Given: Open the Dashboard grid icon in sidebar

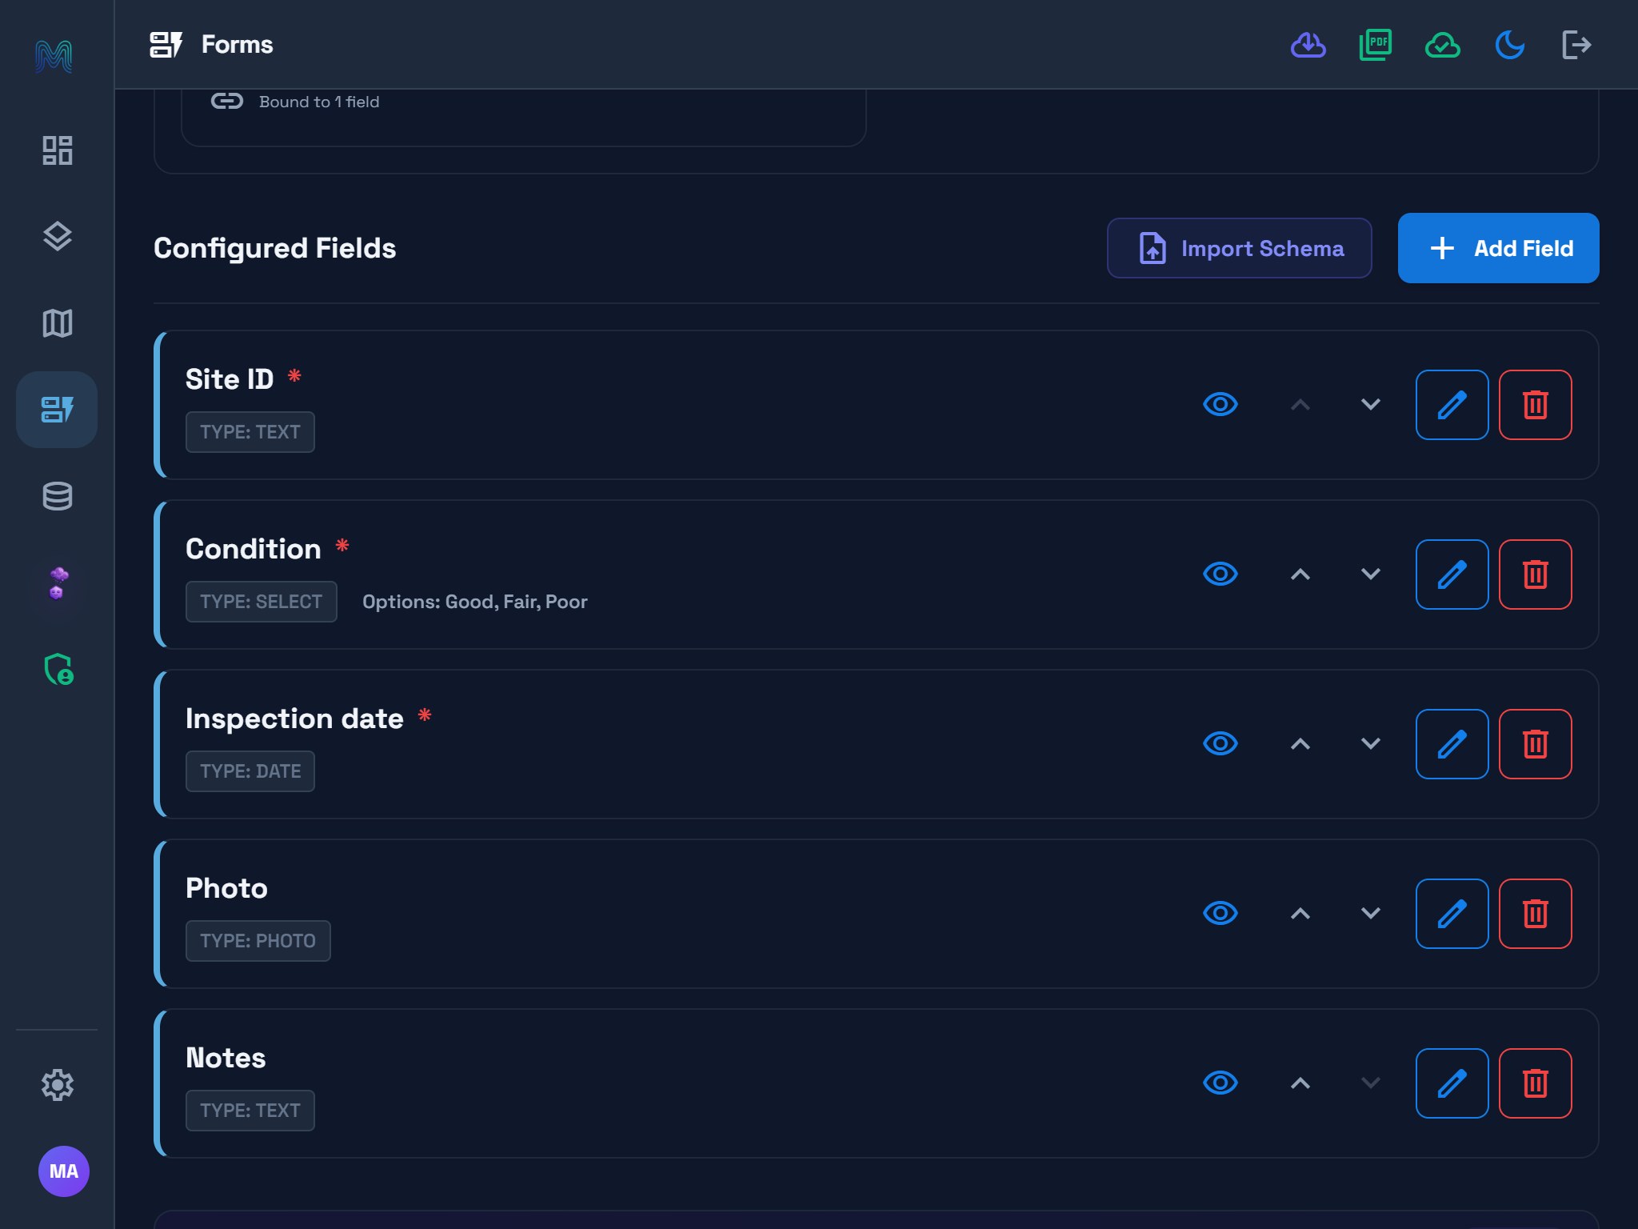Looking at the screenshot, I should [57, 150].
